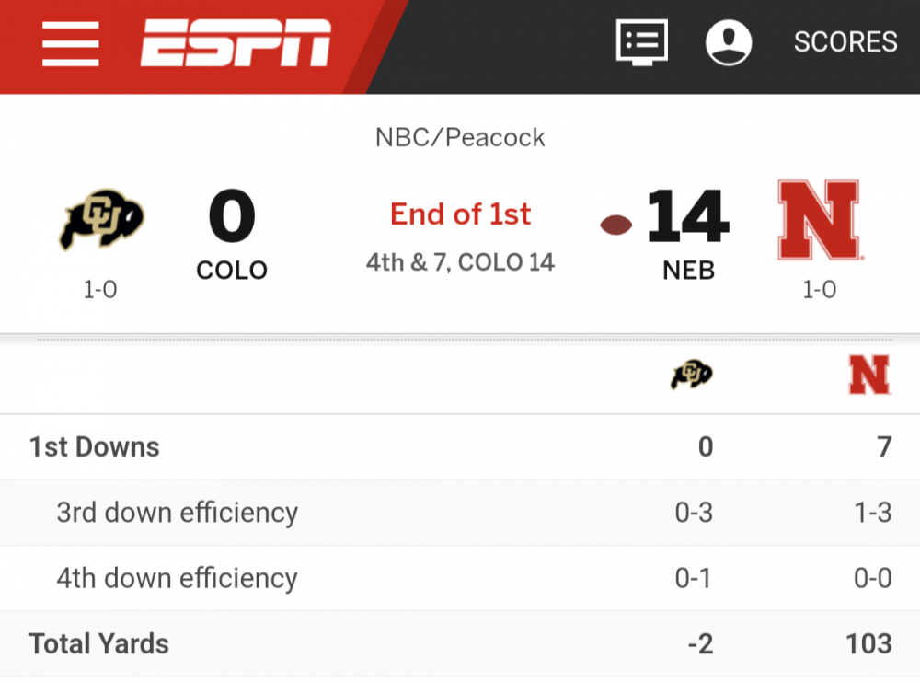
Task: Click the ESPN logo
Action: 236,43
